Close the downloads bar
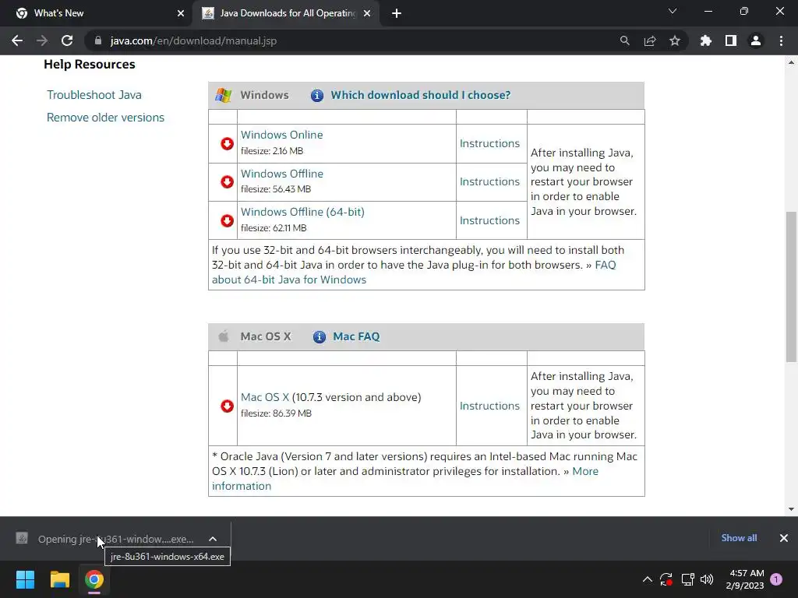The height and width of the screenshot is (598, 798). click(x=784, y=538)
